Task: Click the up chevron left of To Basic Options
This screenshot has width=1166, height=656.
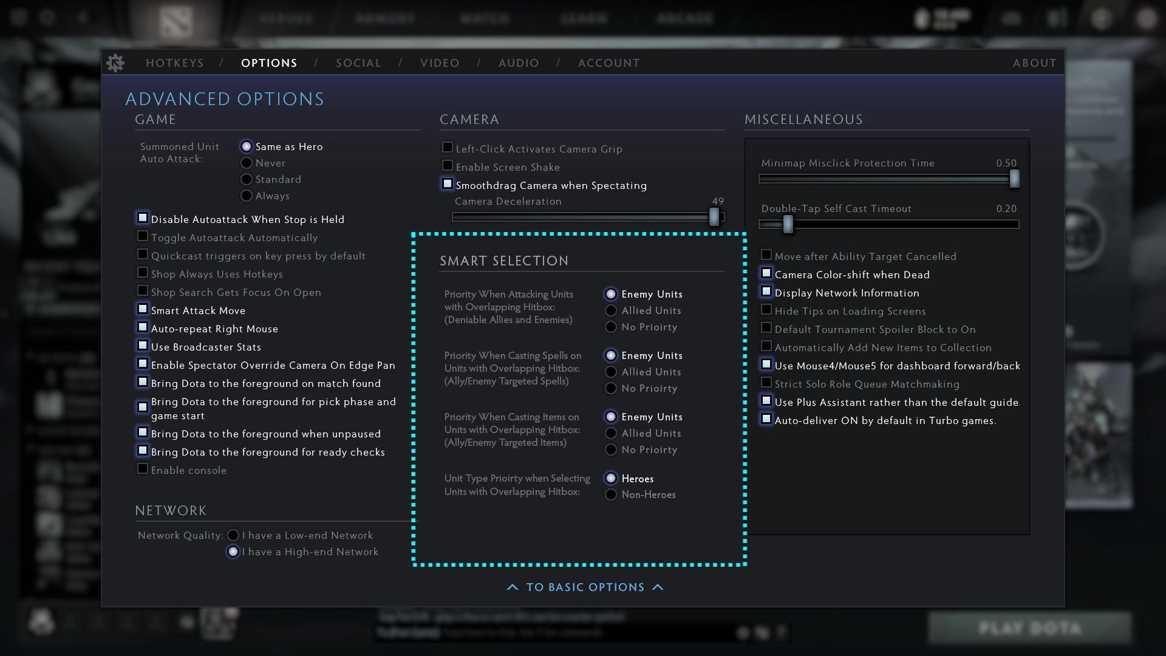Action: tap(513, 587)
